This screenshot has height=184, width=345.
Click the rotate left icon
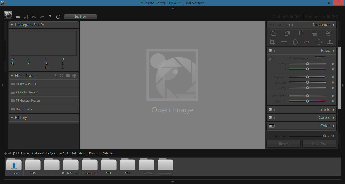point(273,33)
